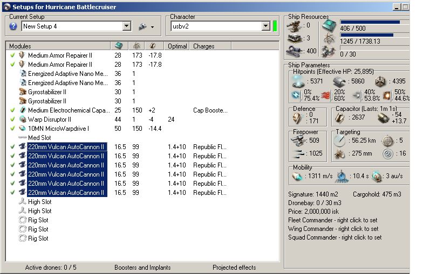The width and height of the screenshot is (423, 274).
Task: Click the capacitor usage column header icon
Action: pyautogui.click(x=153, y=46)
